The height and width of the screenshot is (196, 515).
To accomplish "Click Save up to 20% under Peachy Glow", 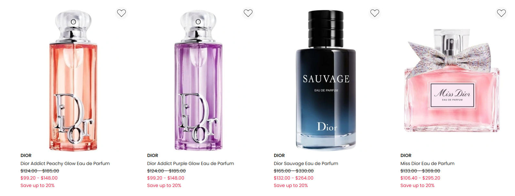I will [37, 185].
